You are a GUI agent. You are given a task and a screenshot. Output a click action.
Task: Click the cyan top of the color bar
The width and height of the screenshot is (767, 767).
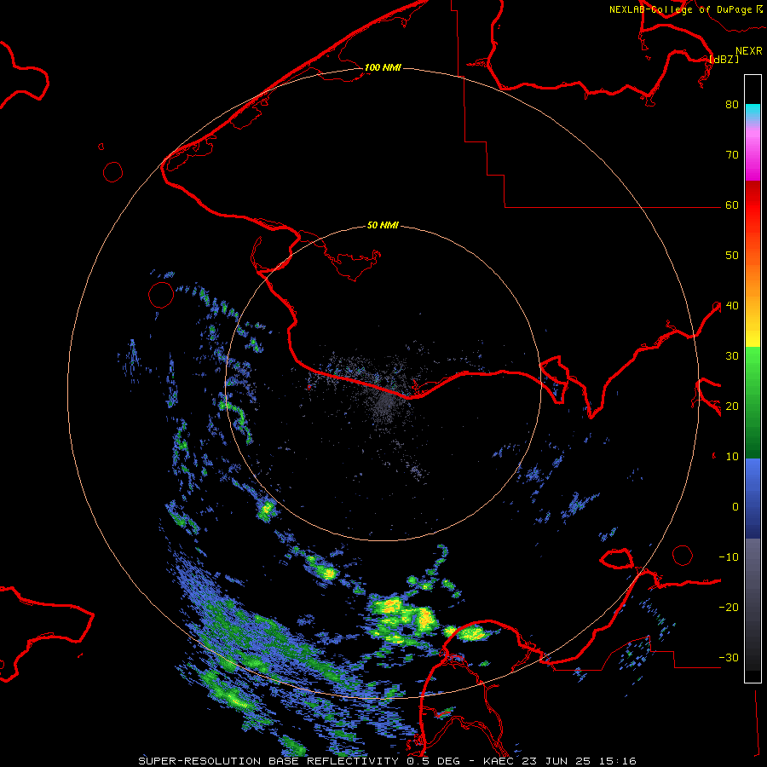click(753, 111)
